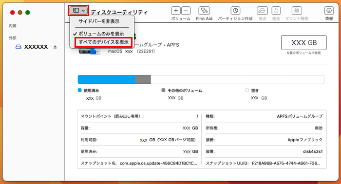Viewport: 341px width, 184px height.
Task: Click the 所有権 無効 row
Action: point(264,128)
